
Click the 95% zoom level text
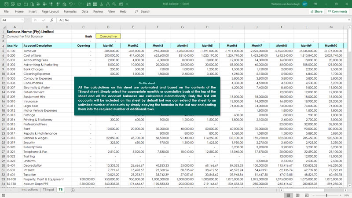pyautogui.click(x=347, y=195)
